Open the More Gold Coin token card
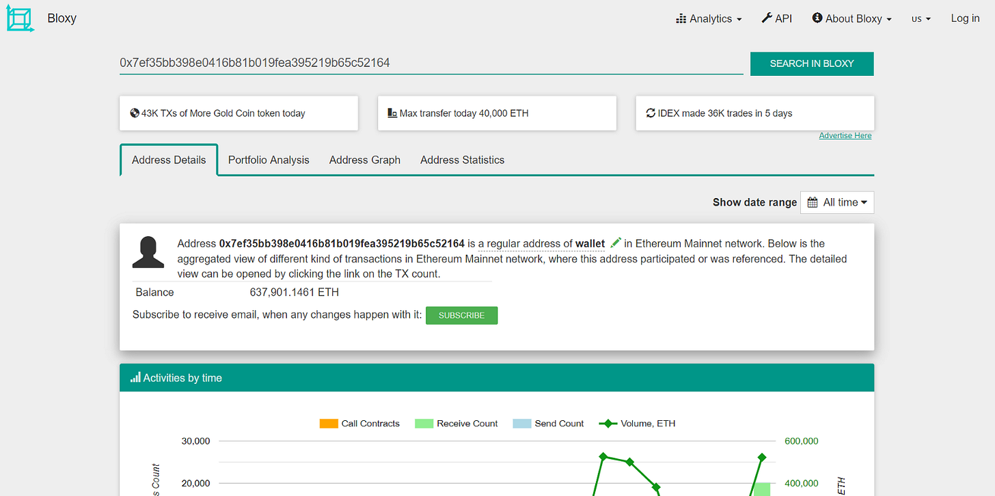 click(238, 113)
